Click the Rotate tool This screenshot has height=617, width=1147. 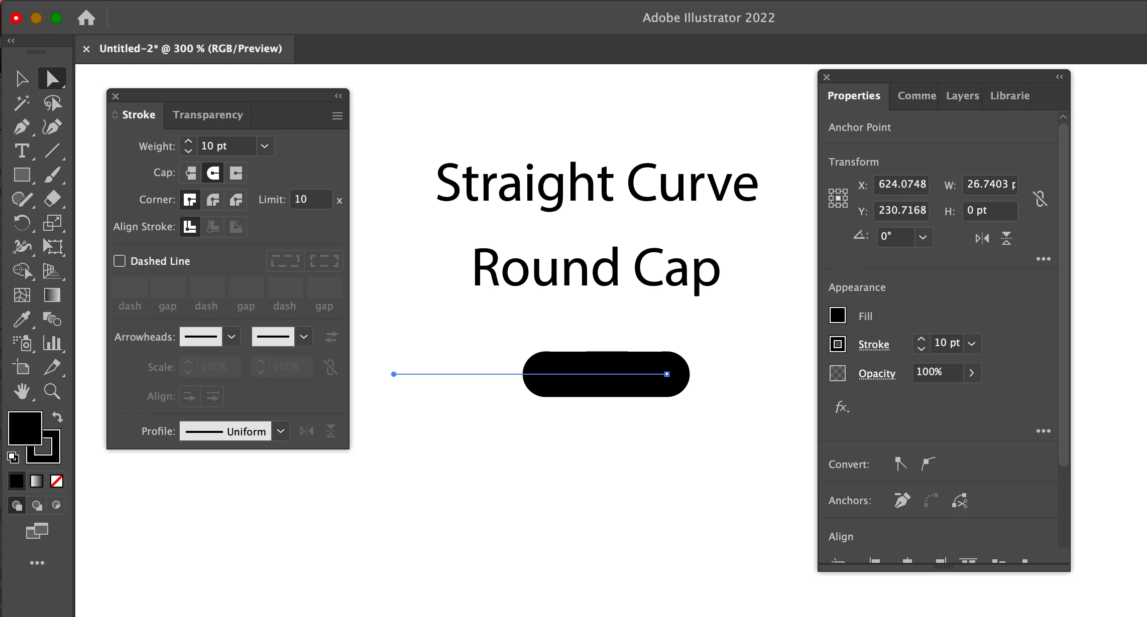click(x=21, y=223)
